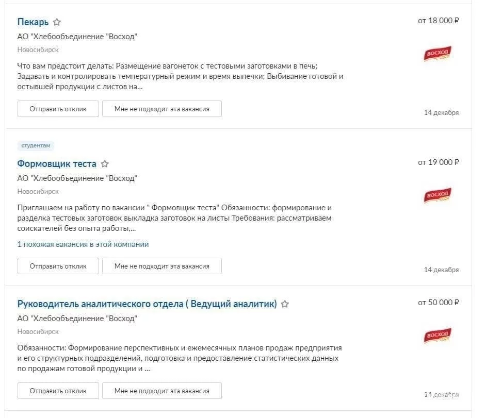
Task: Open the Формовщик теста vacancy title
Action: click(x=57, y=164)
